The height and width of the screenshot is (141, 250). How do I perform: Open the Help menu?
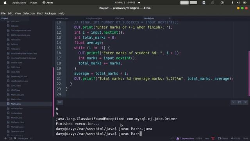coord(61,13)
